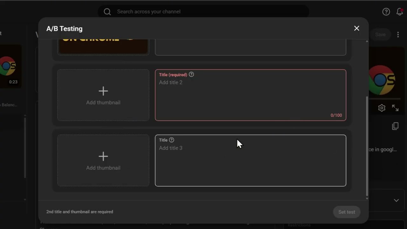This screenshot has height=229, width=407.
Task: Click the Set test button
Action: point(347,212)
